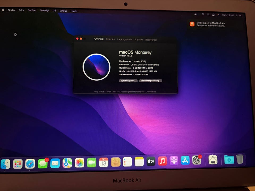Open Spotlight search from the menu bar

[x=208, y=14]
